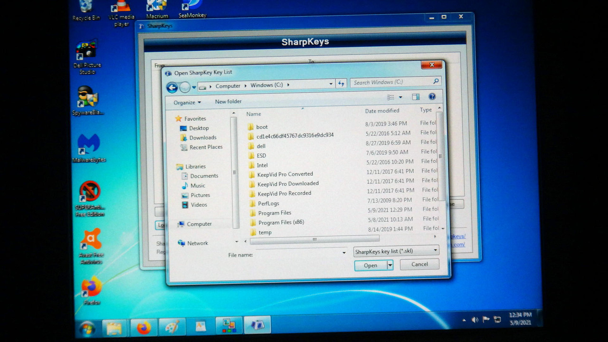Screen dimensions: 608x342
Task: Select Music library
Action: 194,186
